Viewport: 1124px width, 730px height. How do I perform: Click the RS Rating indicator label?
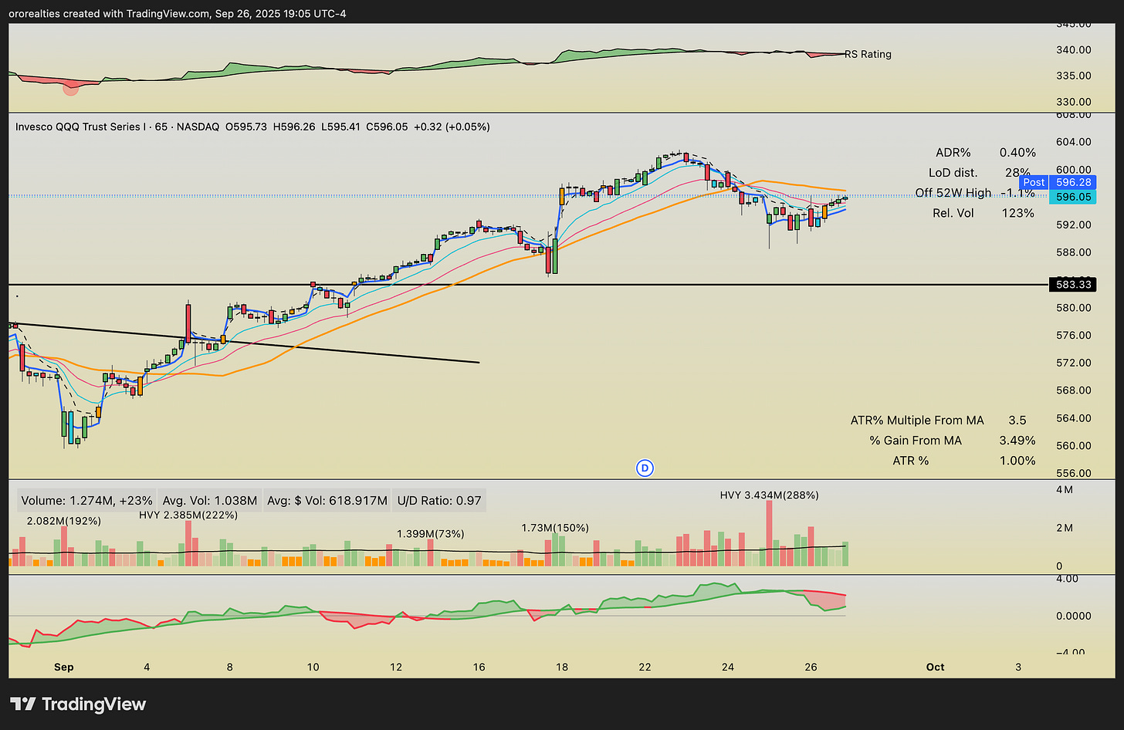tap(868, 54)
